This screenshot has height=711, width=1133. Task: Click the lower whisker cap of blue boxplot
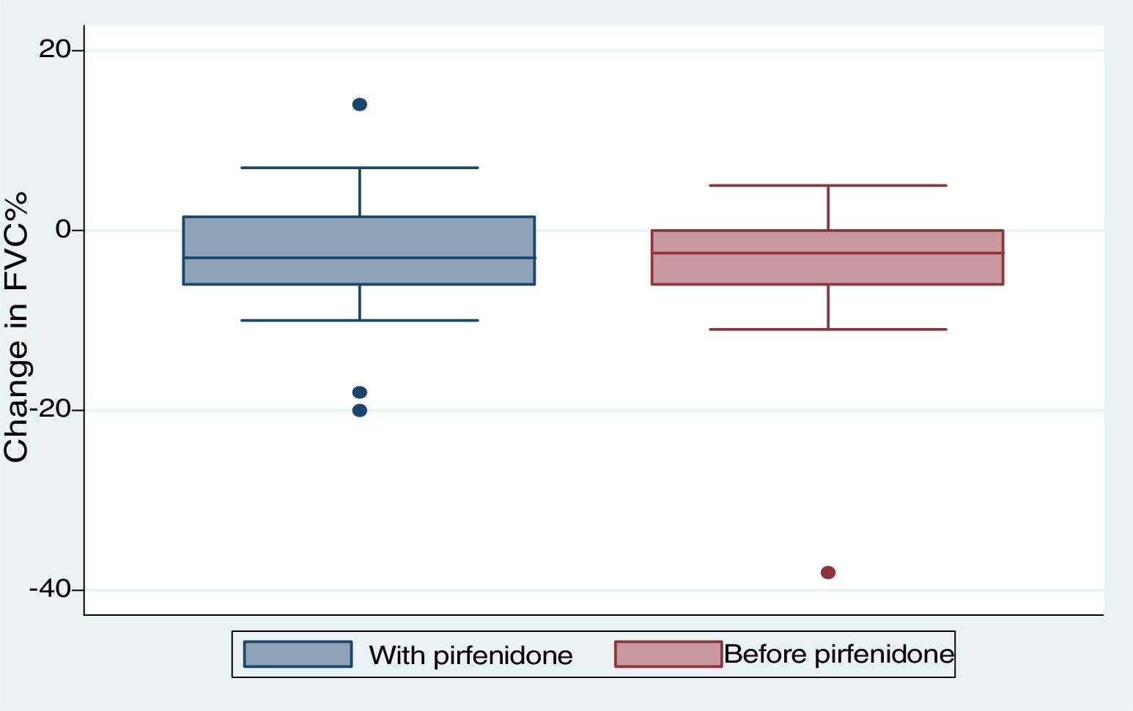359,321
